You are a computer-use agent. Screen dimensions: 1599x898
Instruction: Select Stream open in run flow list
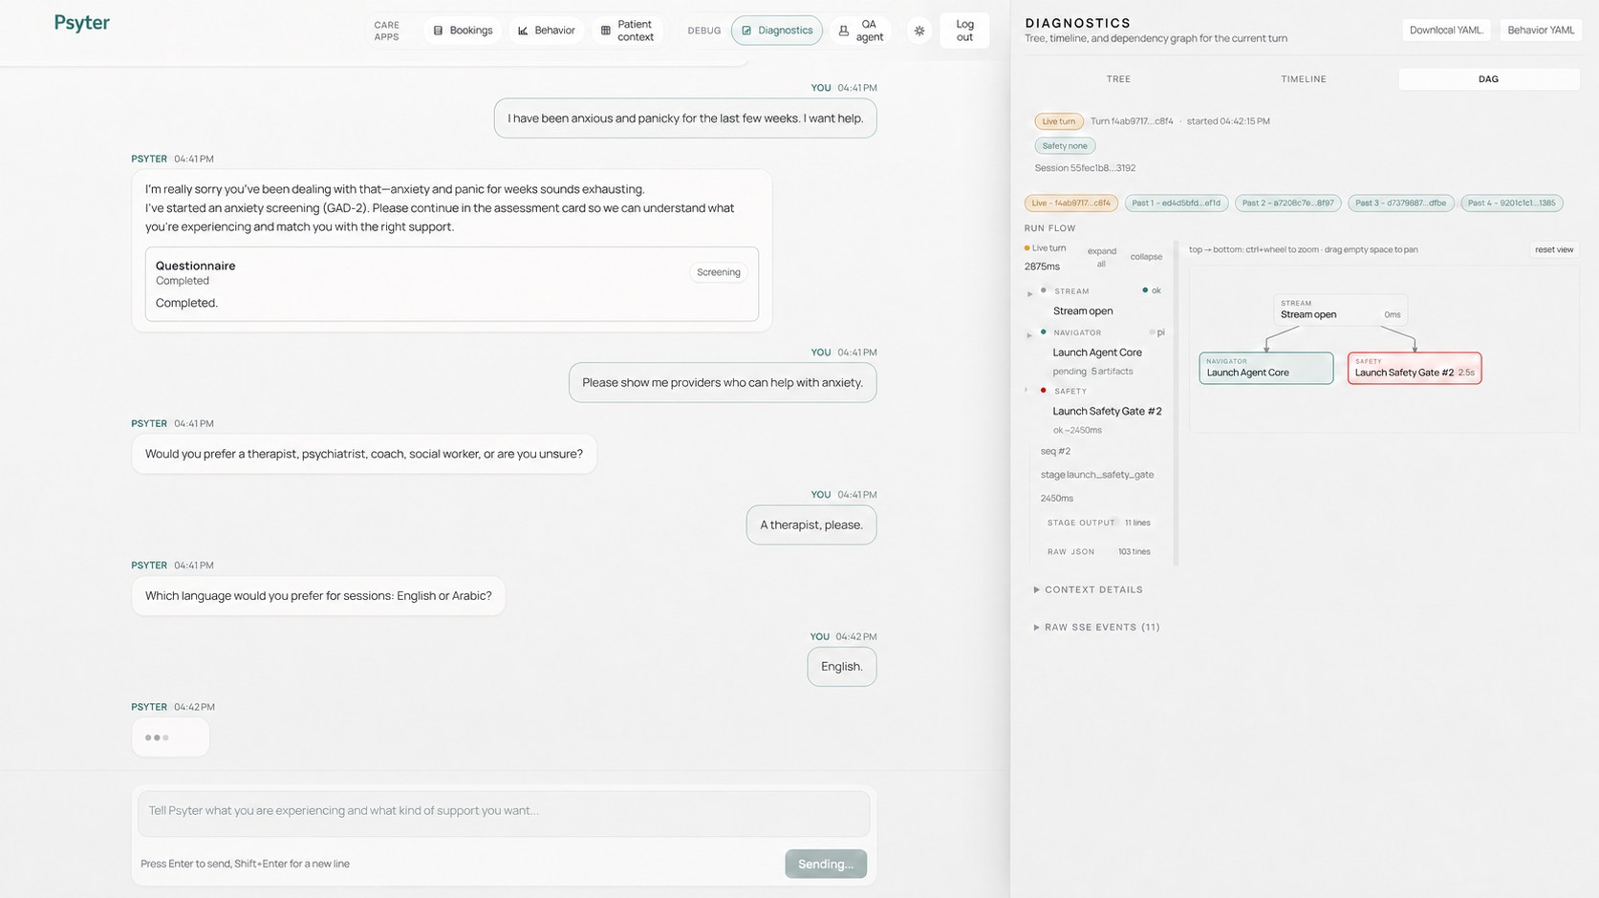click(1083, 310)
